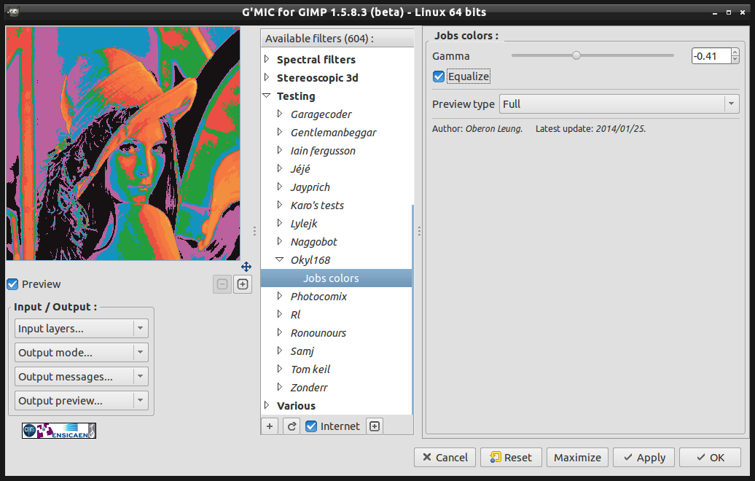Expand the Iain fergusson folder
This screenshot has height=481, width=755.
coord(280,150)
